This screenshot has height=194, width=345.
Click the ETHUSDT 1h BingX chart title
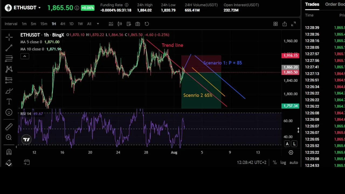(x=42, y=35)
